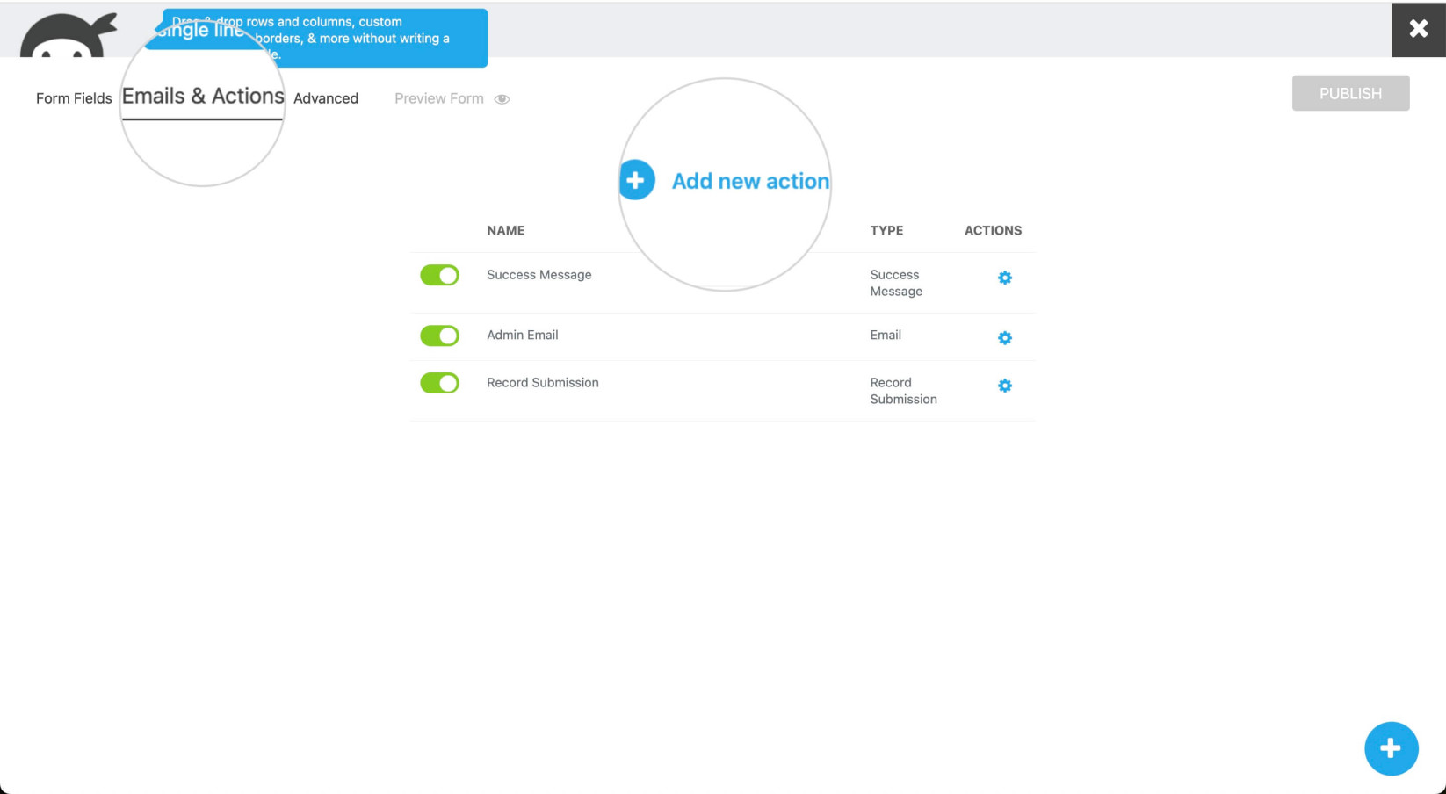Click the Record Submission type cell

pos(903,391)
